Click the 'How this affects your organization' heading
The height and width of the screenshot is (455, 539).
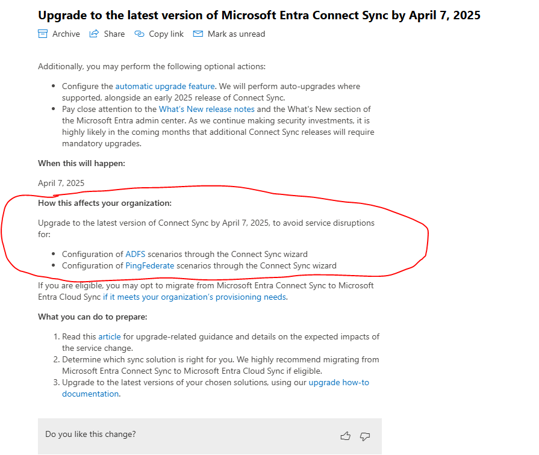click(x=105, y=203)
